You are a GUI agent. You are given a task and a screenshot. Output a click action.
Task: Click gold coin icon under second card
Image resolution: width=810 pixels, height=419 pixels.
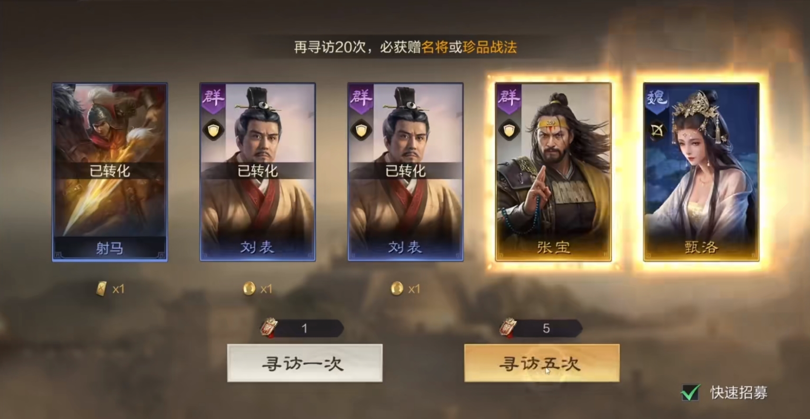click(249, 288)
